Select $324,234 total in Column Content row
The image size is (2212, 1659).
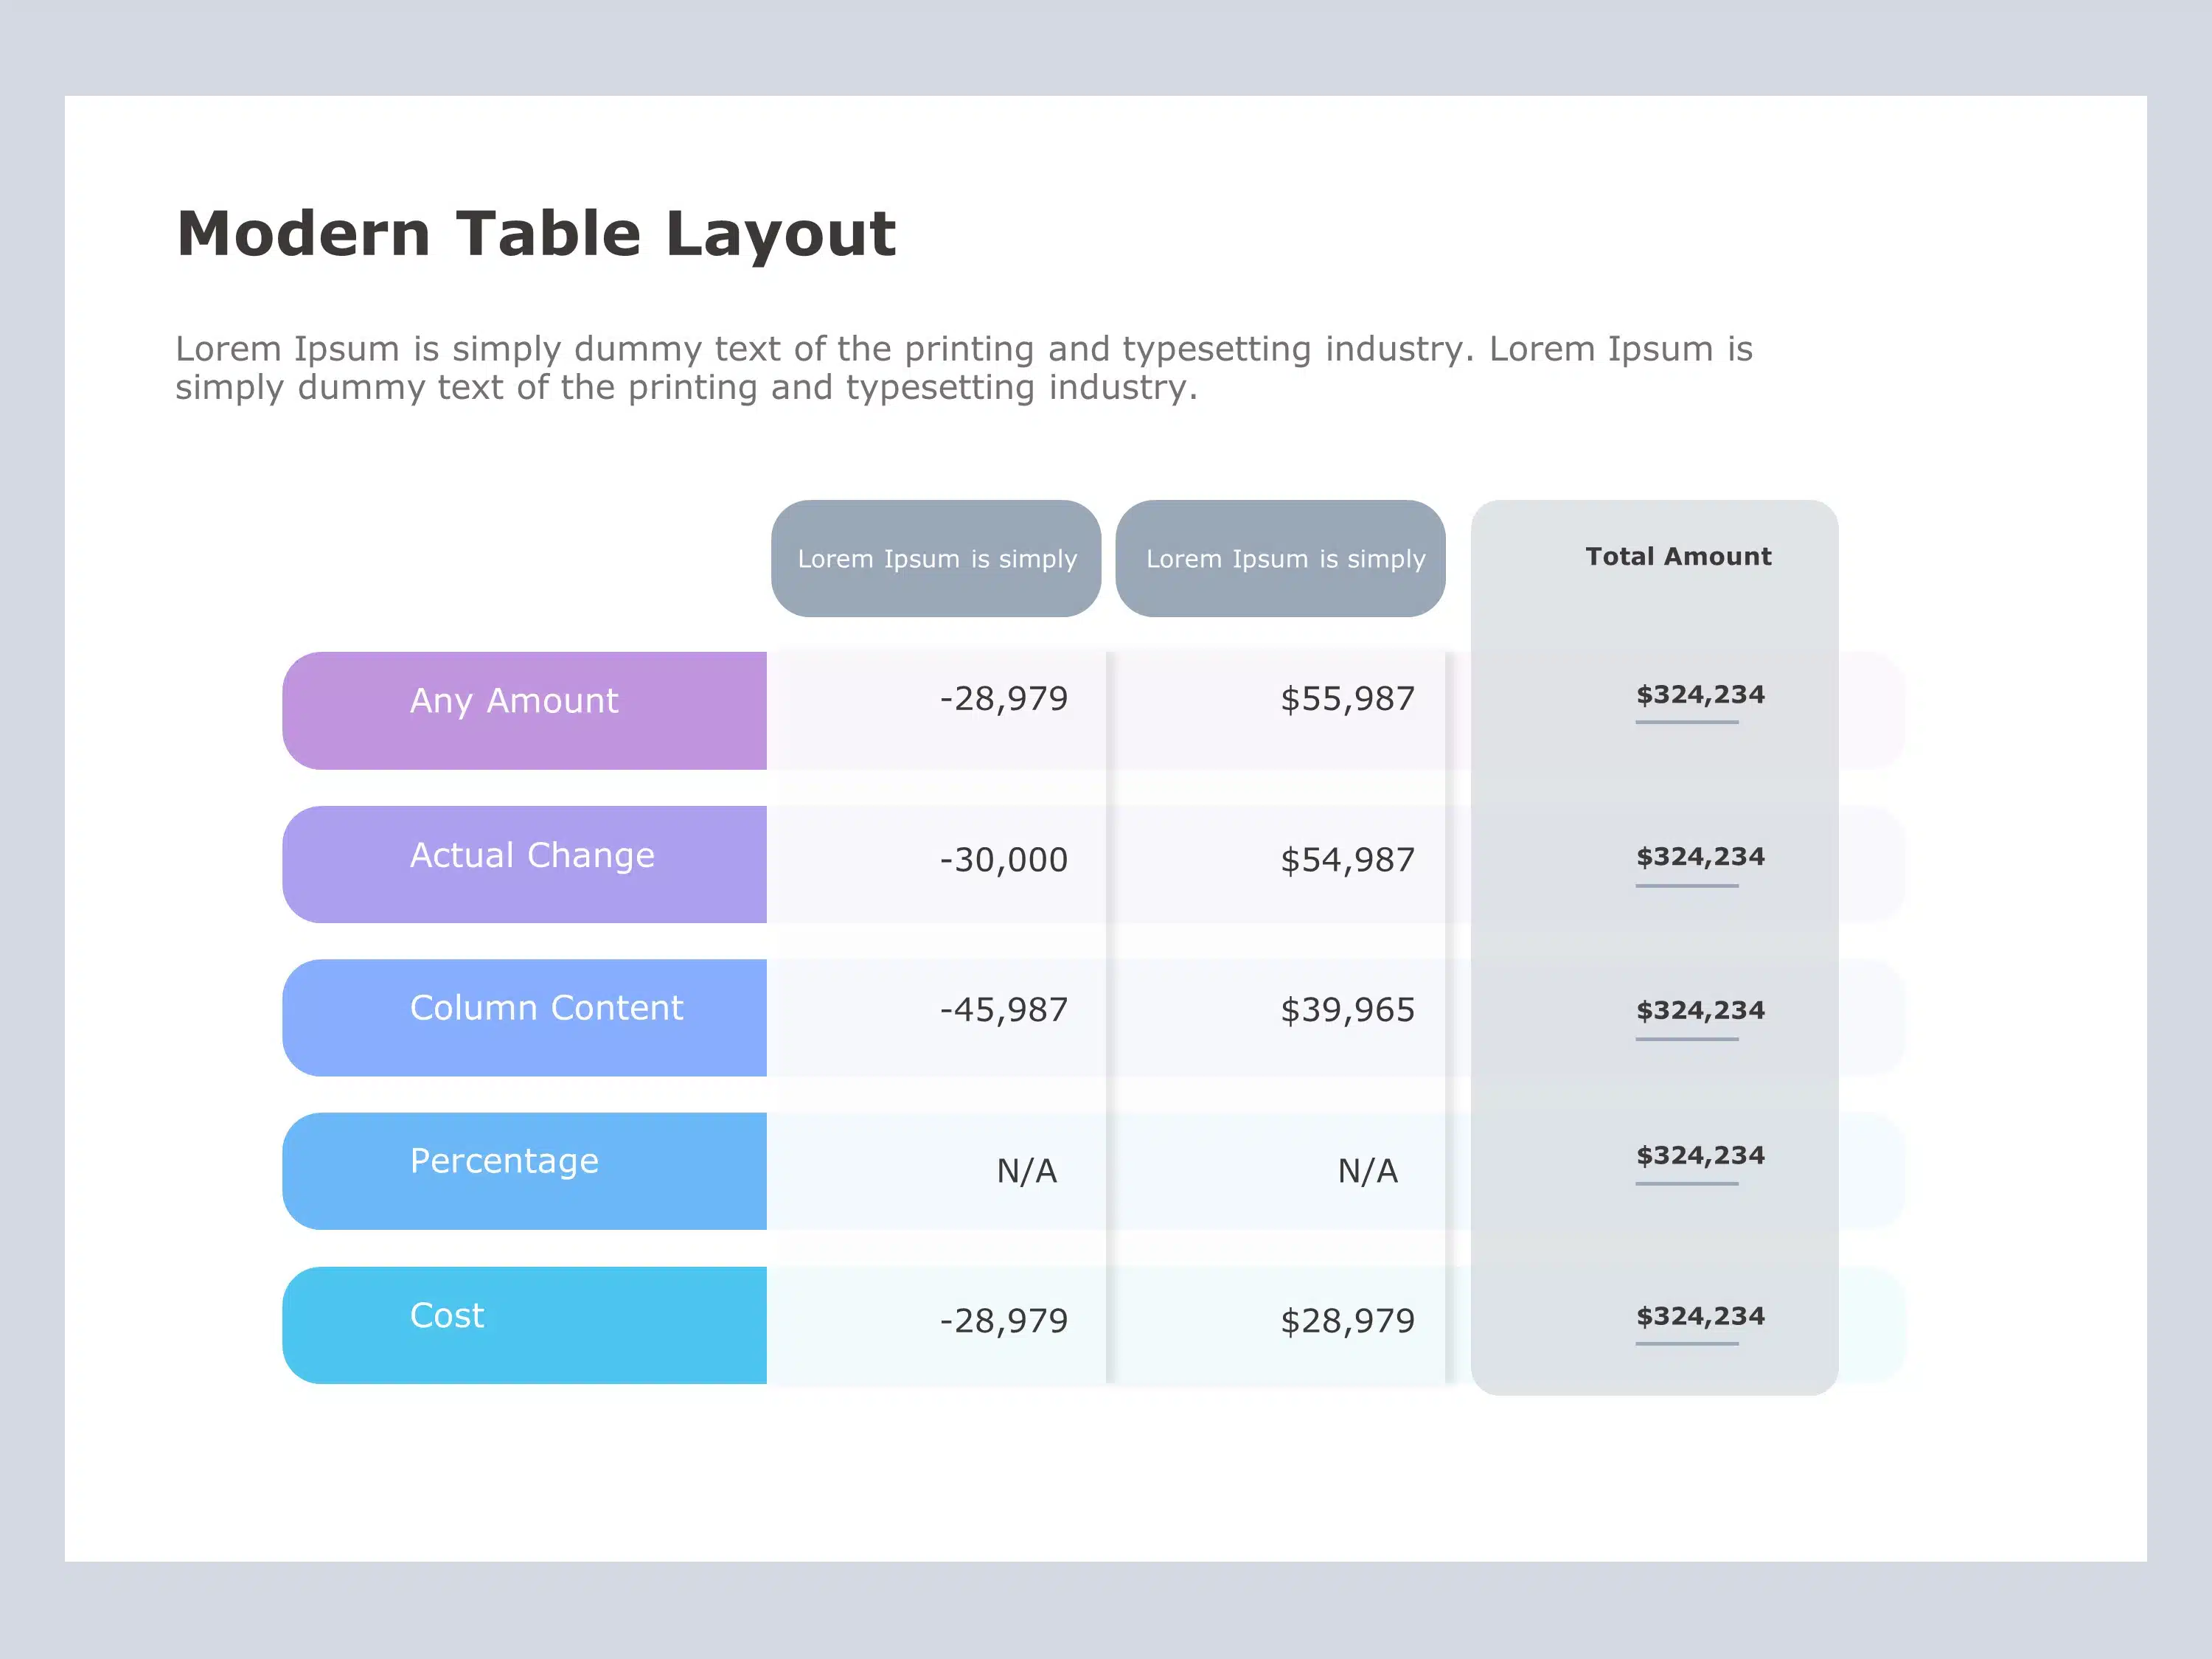click(1700, 1011)
